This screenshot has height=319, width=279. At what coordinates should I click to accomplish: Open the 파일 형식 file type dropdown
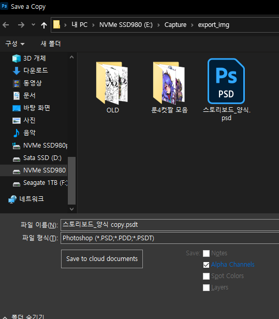click(170, 238)
